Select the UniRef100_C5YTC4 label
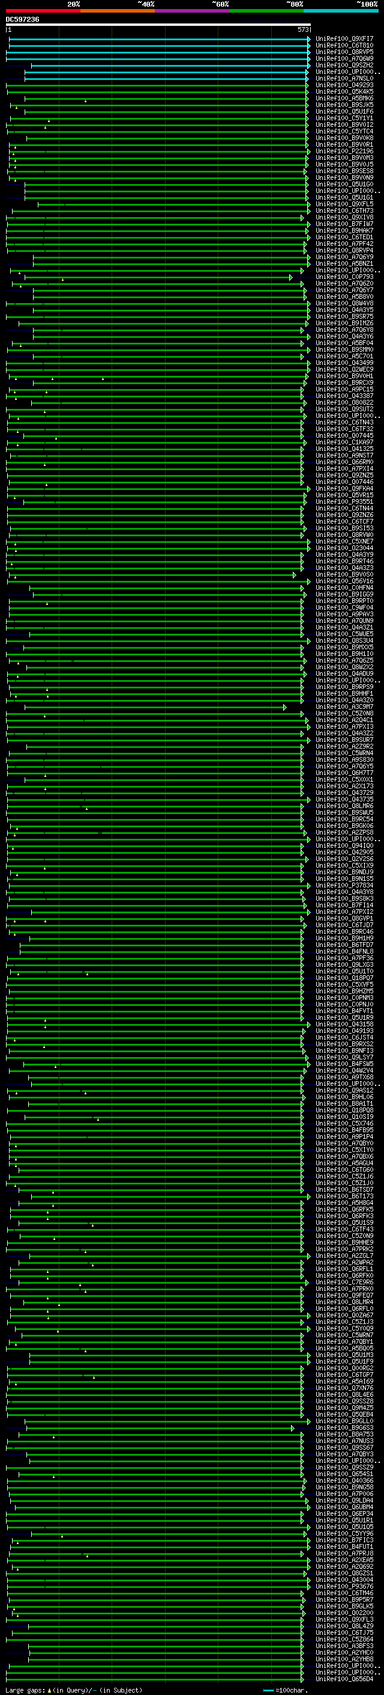384x1695 pixels. (x=344, y=132)
